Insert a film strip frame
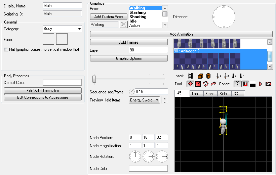This screenshot has width=276, height=175. 190,76
